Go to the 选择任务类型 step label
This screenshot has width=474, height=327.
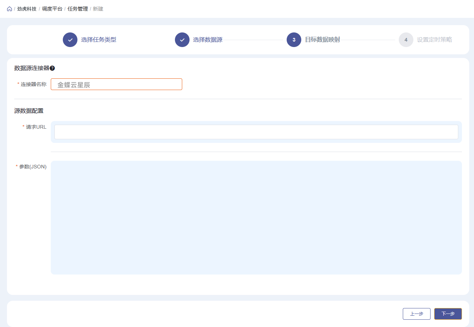99,40
